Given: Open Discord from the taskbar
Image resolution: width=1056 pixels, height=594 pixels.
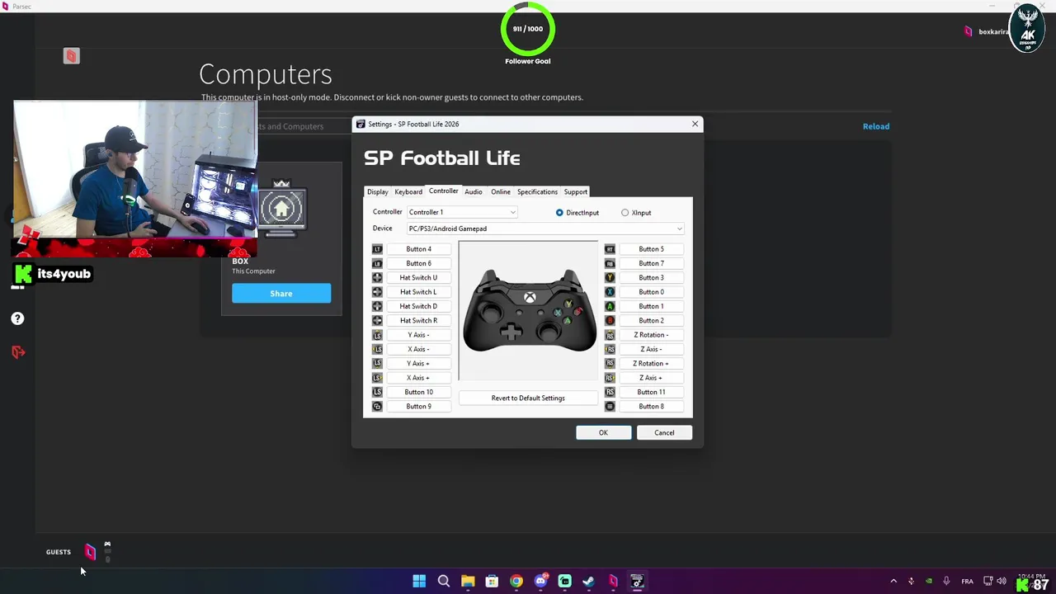Looking at the screenshot, I should pyautogui.click(x=540, y=581).
